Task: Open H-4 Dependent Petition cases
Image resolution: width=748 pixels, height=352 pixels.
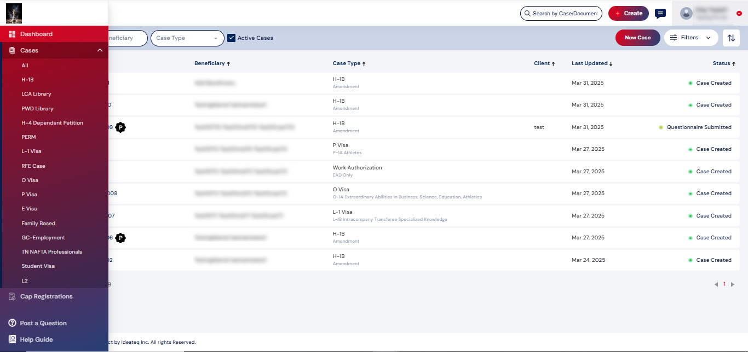Action: click(x=52, y=123)
